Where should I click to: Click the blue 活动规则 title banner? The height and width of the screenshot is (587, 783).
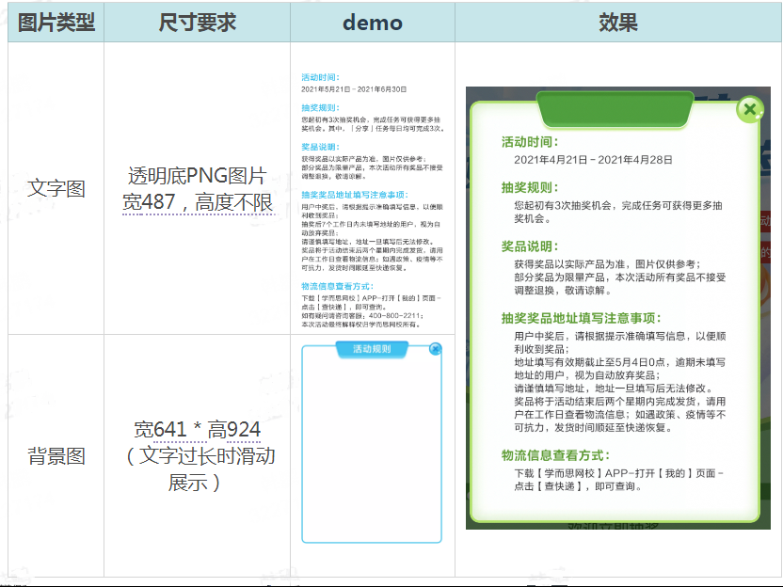click(375, 348)
